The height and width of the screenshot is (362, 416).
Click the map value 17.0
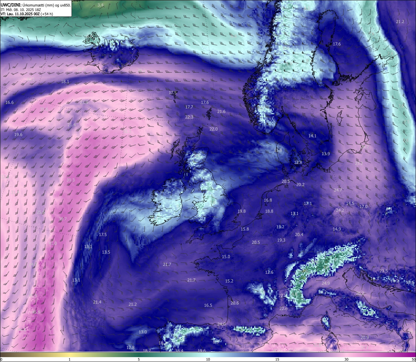(x=363, y=207)
